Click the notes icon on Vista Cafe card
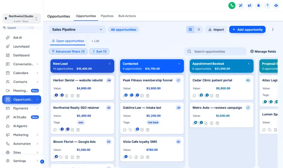The image size is (283, 168). pos(136,157)
